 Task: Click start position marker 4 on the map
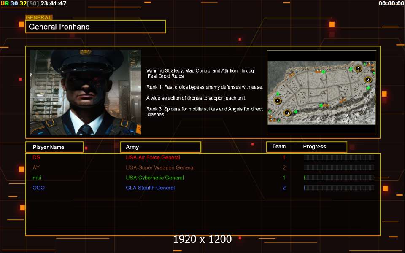368,80
